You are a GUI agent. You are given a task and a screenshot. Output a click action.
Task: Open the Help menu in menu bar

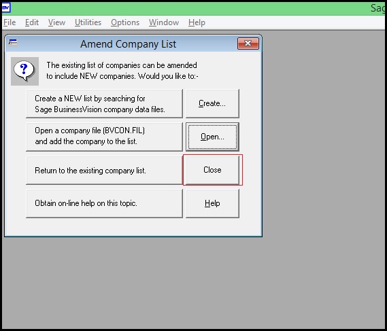[x=197, y=22]
